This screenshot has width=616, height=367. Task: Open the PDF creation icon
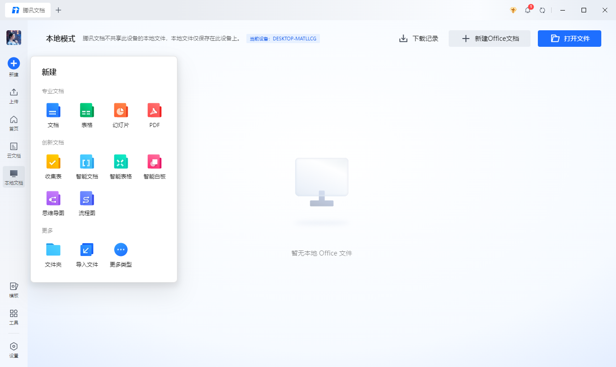(154, 115)
